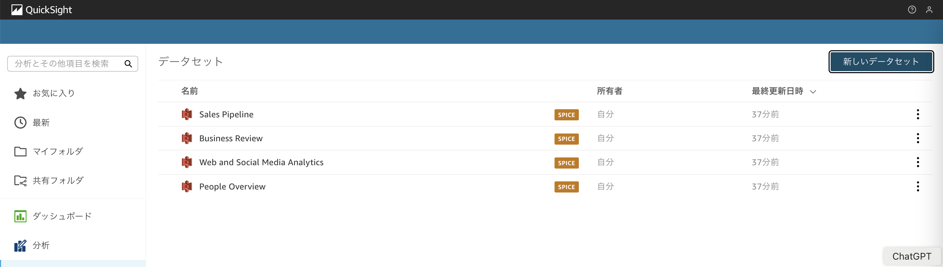Click the star icon for お気に入り

click(x=21, y=93)
